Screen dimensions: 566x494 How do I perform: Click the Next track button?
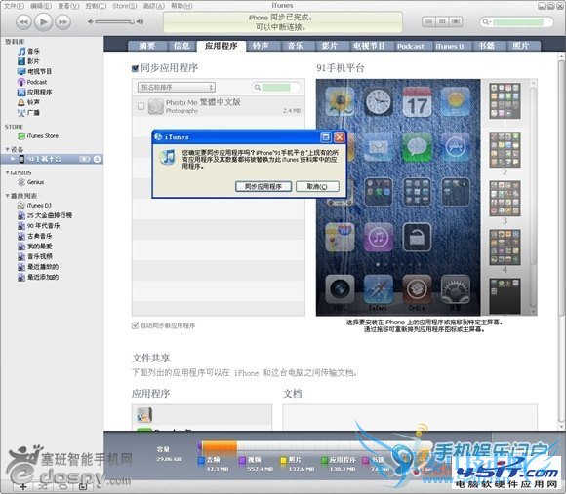(62, 22)
